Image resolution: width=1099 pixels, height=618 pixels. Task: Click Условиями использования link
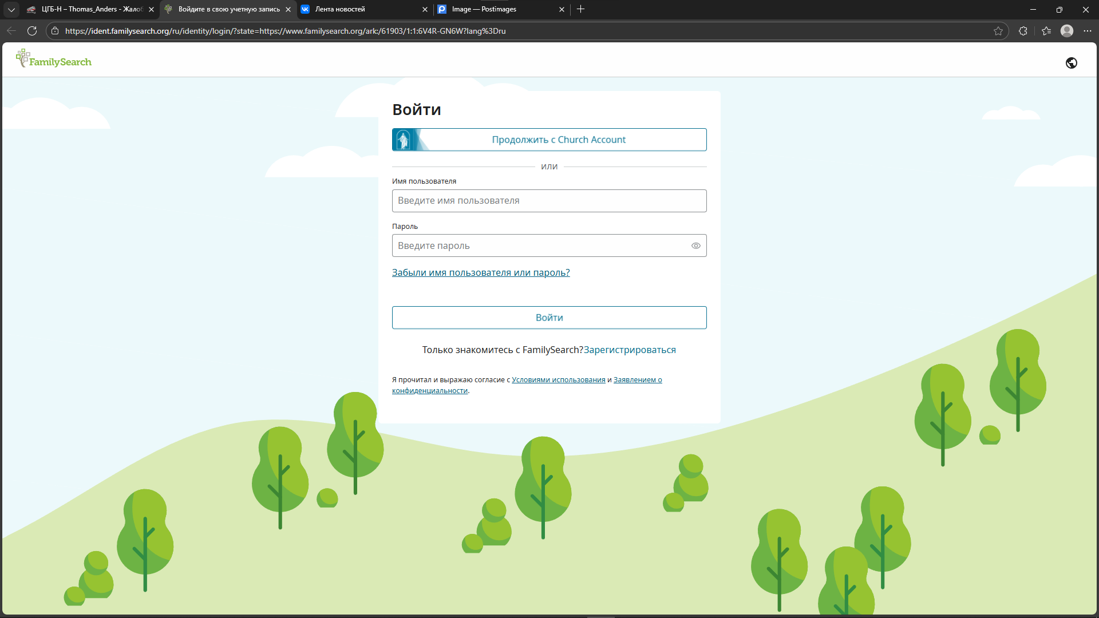point(558,380)
